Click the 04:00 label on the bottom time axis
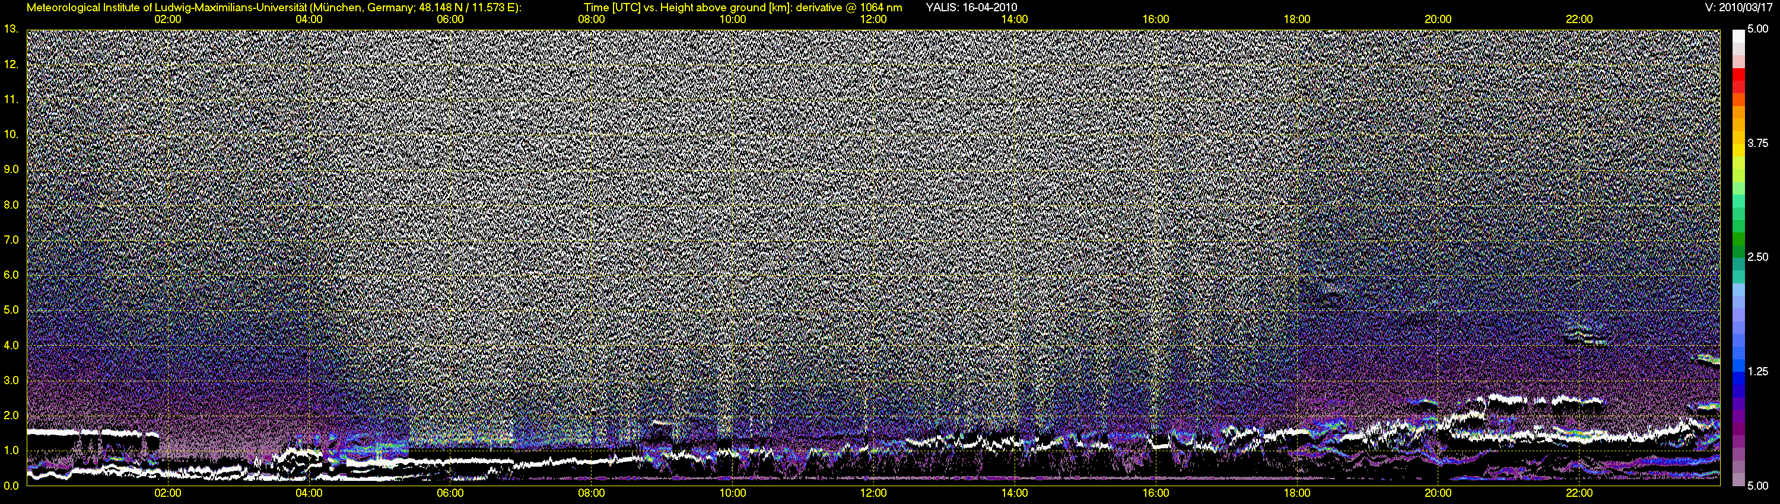The image size is (1780, 504). 309,493
